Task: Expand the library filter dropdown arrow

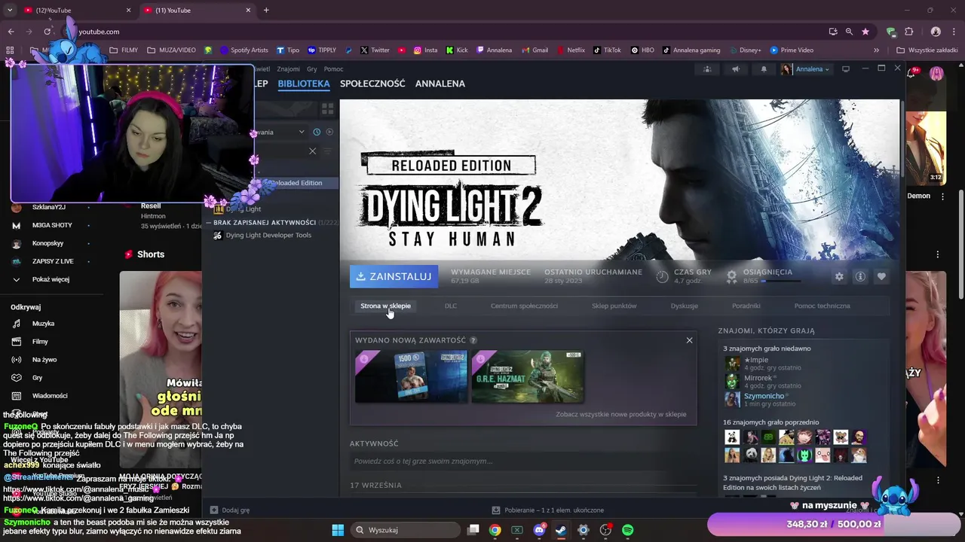Action: (x=302, y=132)
